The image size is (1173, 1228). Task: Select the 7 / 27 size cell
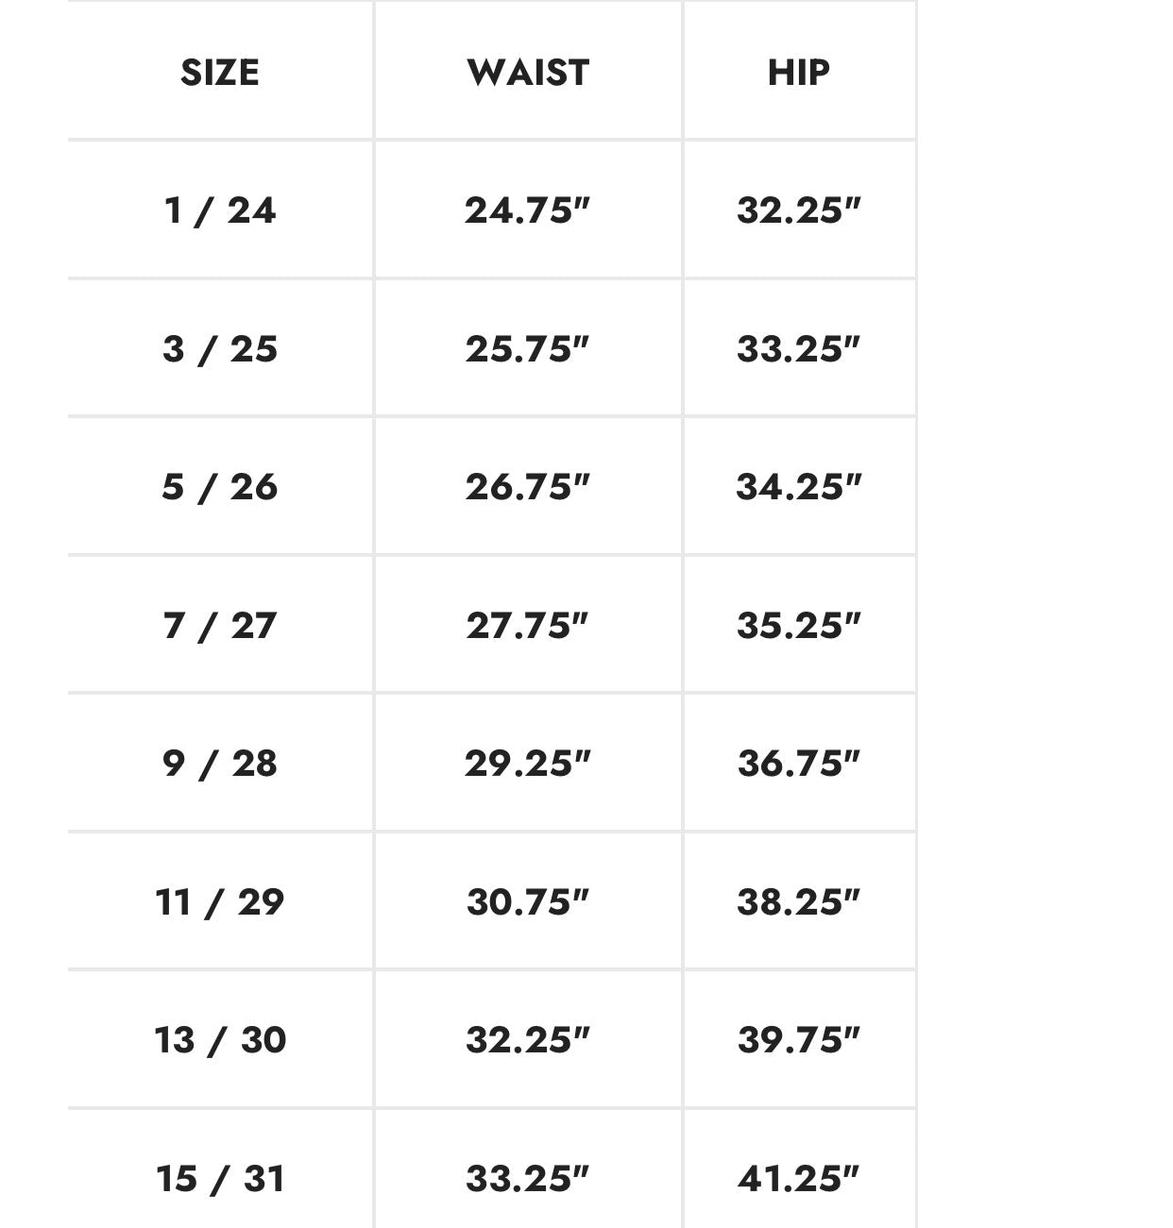coord(220,625)
